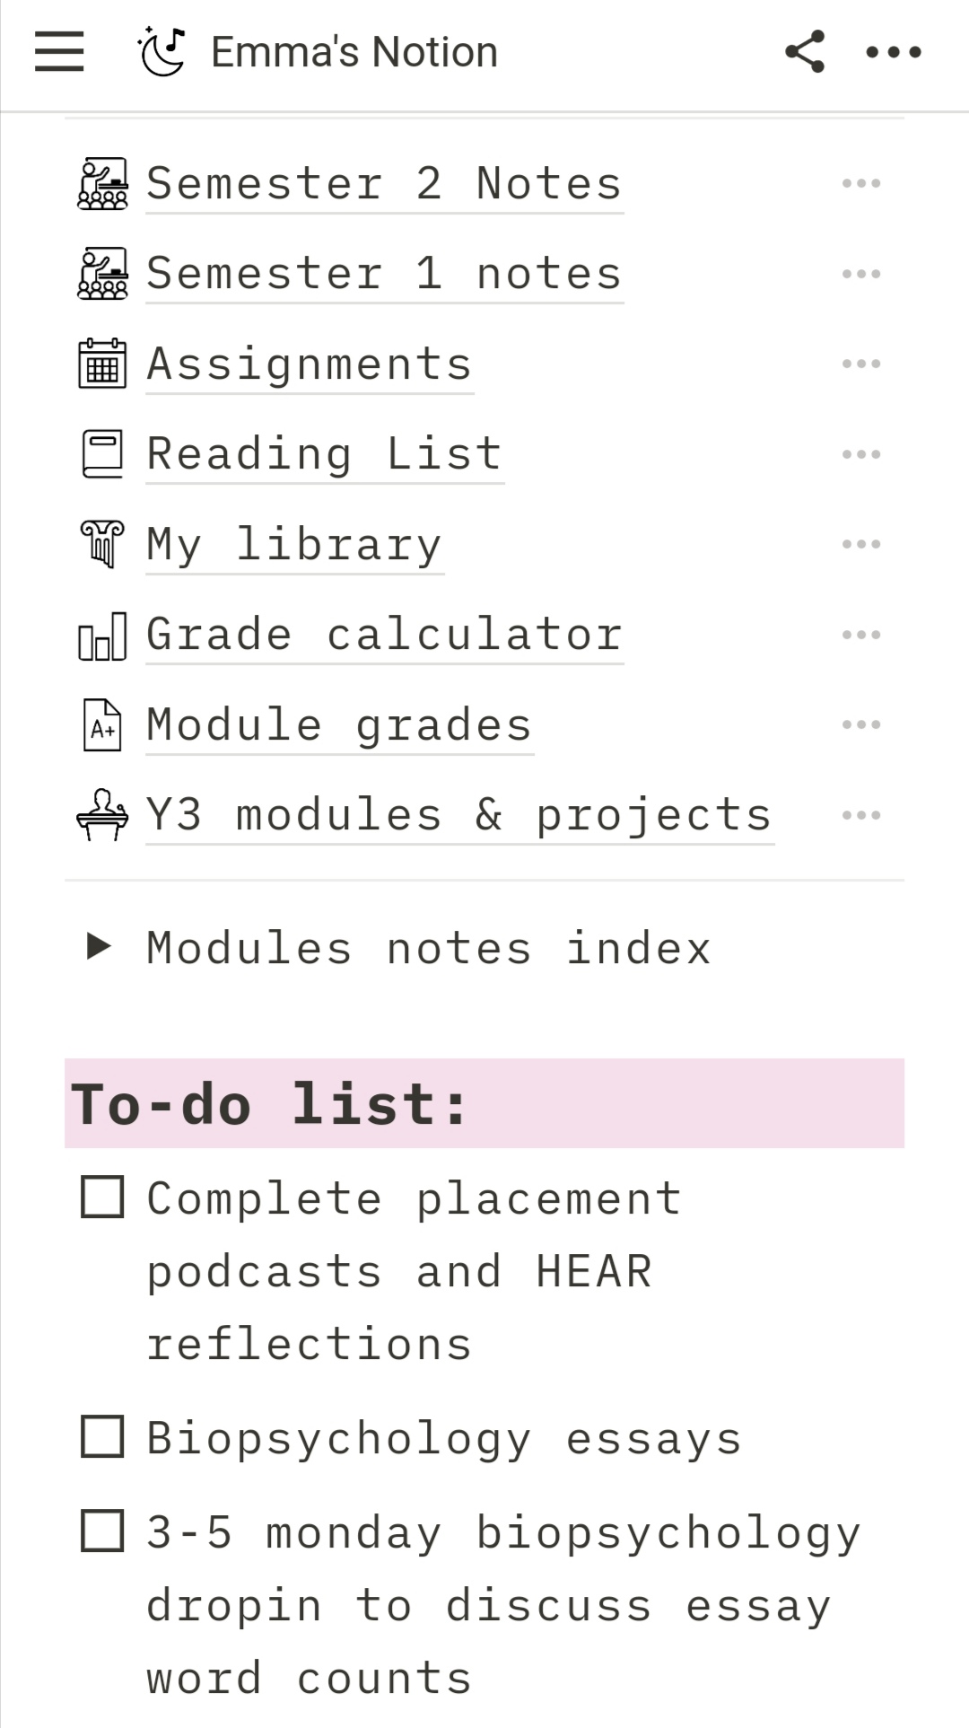
Task: Open more options for Module grades
Action: pyautogui.click(x=860, y=724)
